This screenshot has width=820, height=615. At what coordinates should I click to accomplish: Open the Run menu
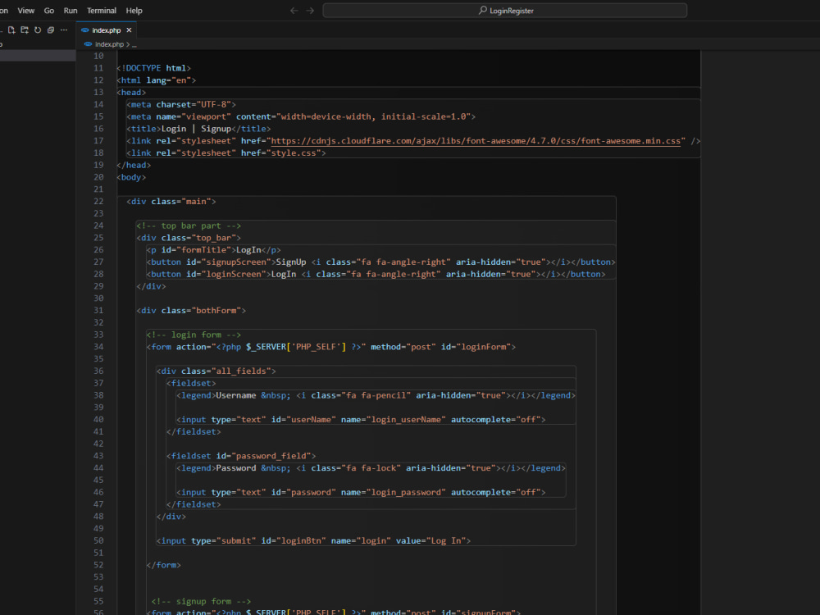[71, 11]
